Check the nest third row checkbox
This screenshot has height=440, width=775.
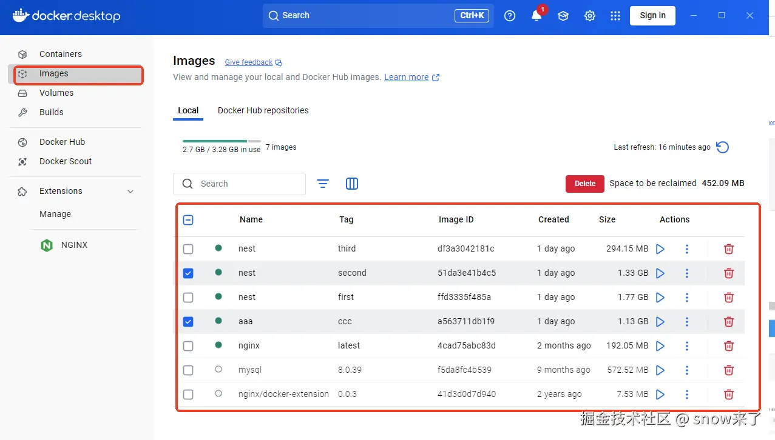click(x=188, y=249)
